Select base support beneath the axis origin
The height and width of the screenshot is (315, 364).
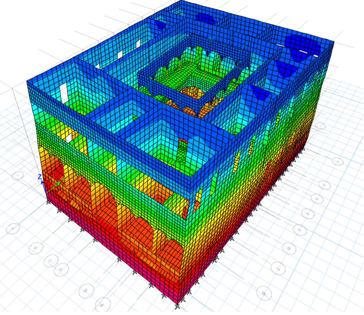(x=48, y=202)
